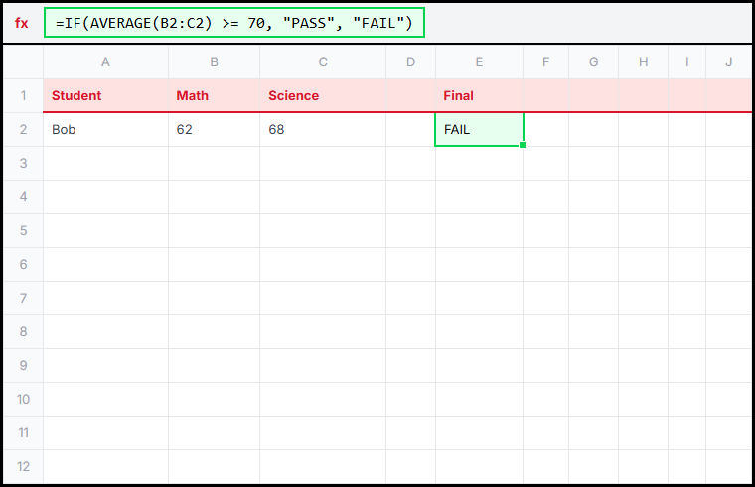Click the fx function icon
The width and height of the screenshot is (755, 487).
[22, 23]
